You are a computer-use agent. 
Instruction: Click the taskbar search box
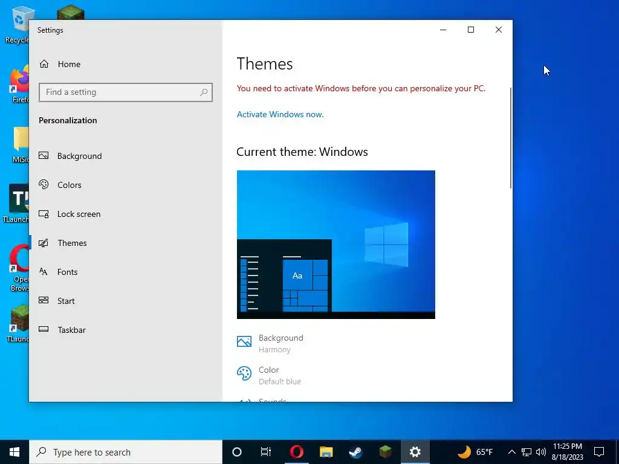(x=126, y=452)
